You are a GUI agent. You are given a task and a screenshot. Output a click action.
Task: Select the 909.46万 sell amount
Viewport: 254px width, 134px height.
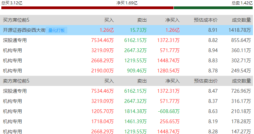pos(137,71)
